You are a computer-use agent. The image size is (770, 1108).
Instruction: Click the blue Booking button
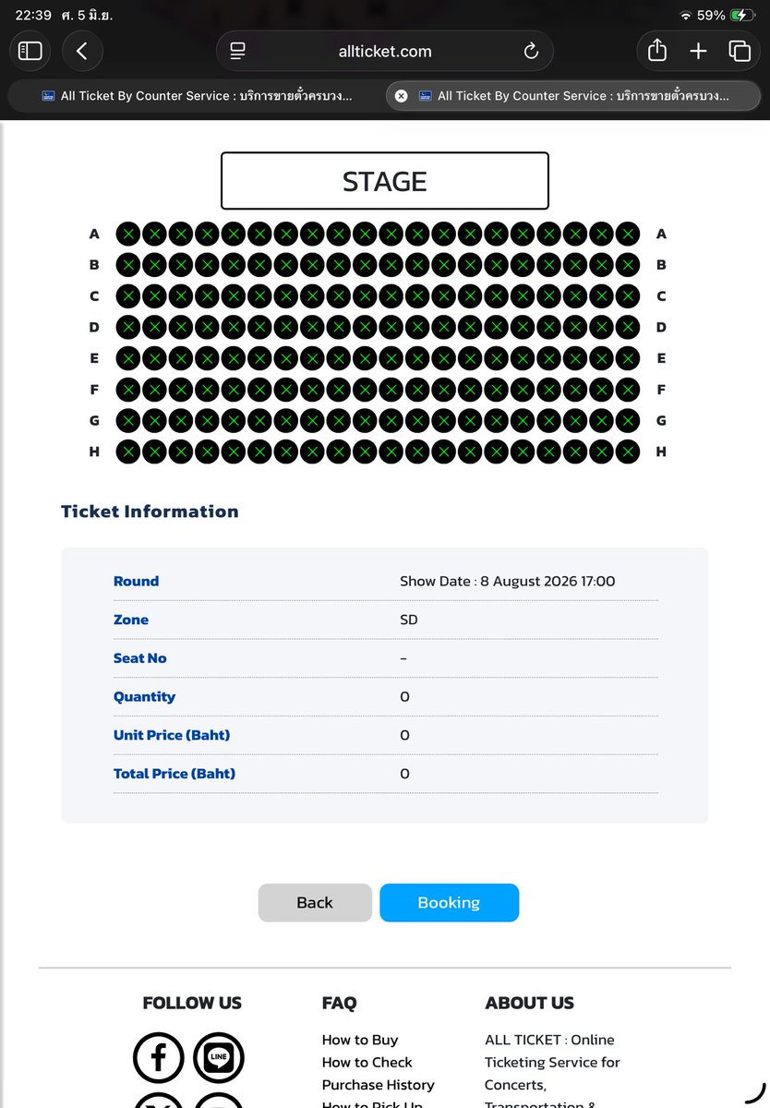pos(449,903)
